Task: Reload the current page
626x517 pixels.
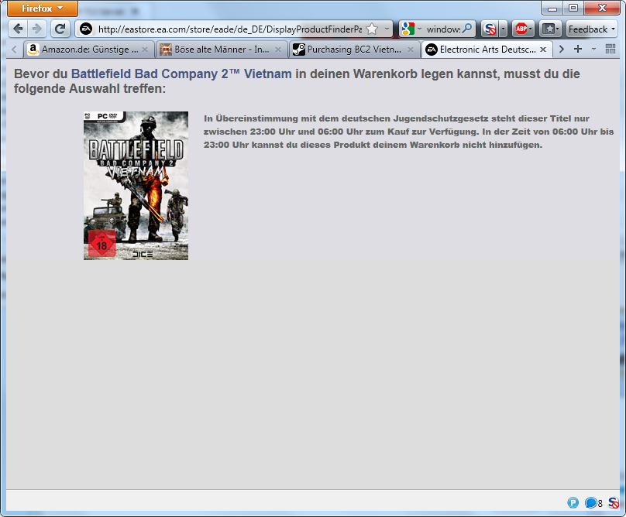Action: point(60,29)
